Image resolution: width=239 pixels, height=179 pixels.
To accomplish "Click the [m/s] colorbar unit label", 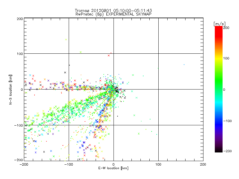I will pos(219,24).
